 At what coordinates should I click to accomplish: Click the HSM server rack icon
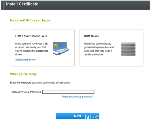point(128,49)
